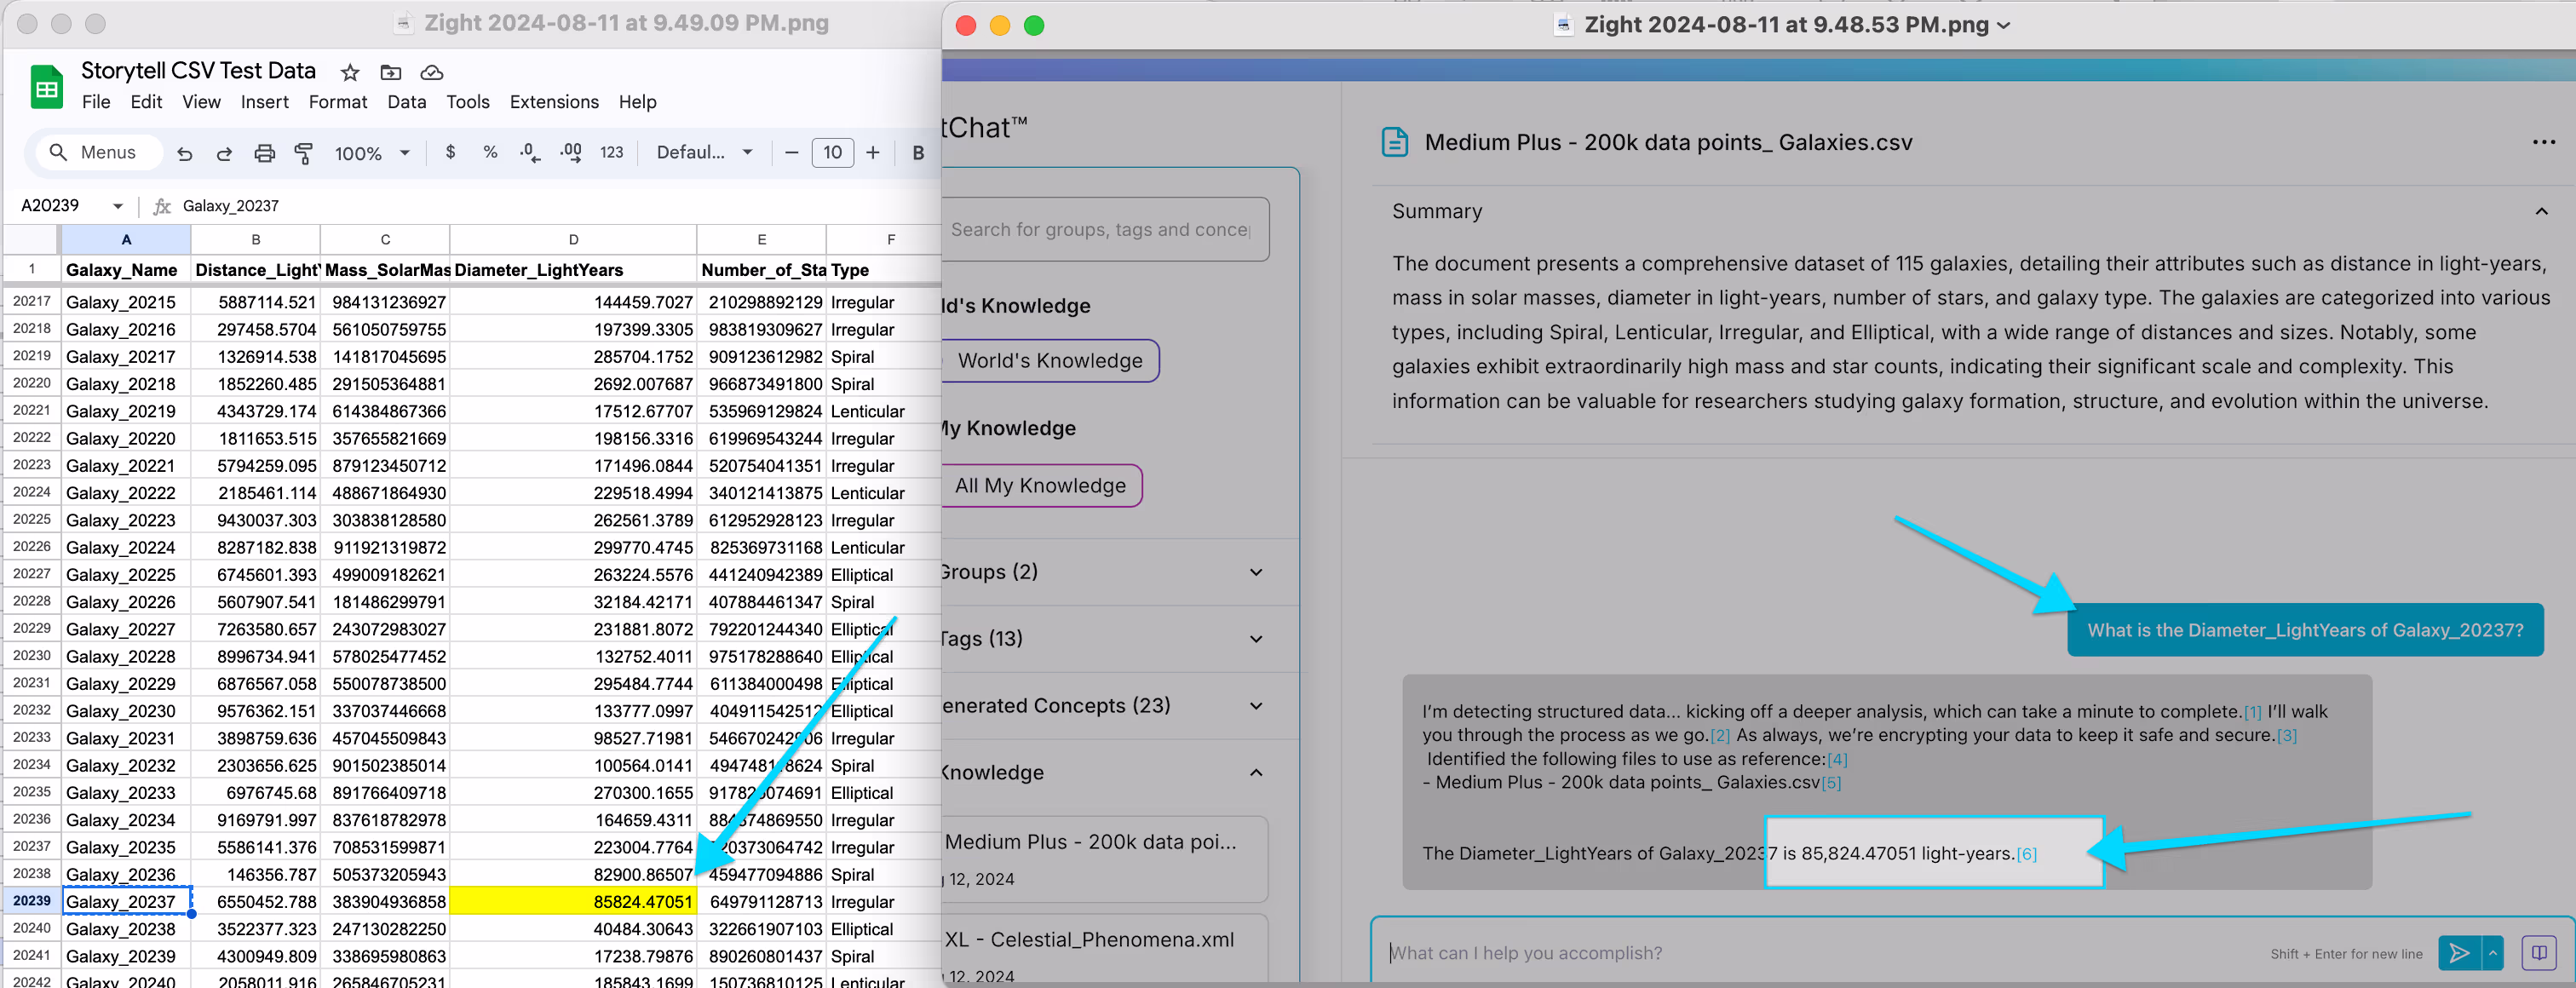Screen dimensions: 2576x988
Task: Open the send options caret
Action: (x=2493, y=953)
